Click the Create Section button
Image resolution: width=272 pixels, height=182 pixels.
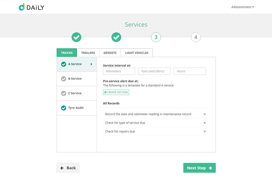pyautogui.click(x=116, y=92)
